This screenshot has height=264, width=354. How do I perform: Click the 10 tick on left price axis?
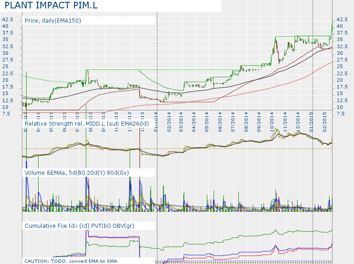[x=5, y=107]
